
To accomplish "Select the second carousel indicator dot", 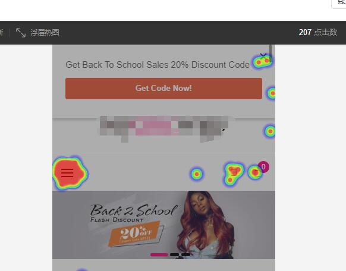I will click(174, 255).
